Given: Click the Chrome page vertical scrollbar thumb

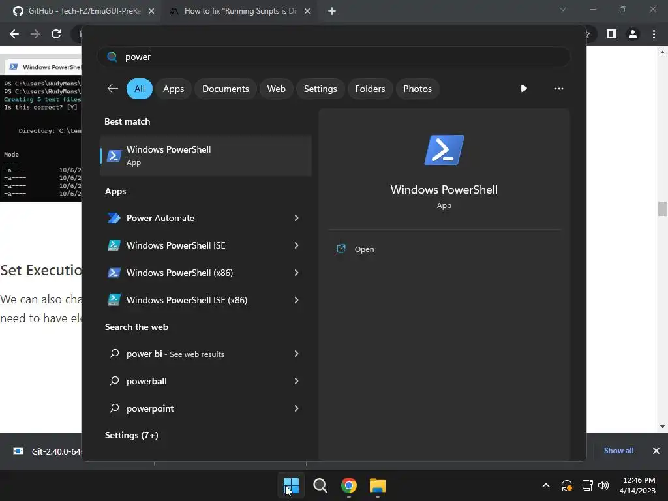Looking at the screenshot, I should pos(662,209).
